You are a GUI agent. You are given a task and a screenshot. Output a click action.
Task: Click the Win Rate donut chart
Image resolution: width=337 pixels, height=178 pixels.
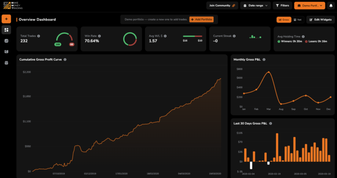[130, 39]
